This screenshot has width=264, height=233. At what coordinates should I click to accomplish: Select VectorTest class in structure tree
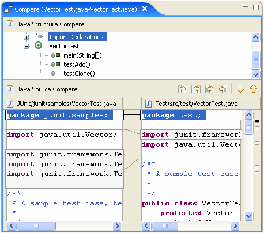[x=64, y=46]
